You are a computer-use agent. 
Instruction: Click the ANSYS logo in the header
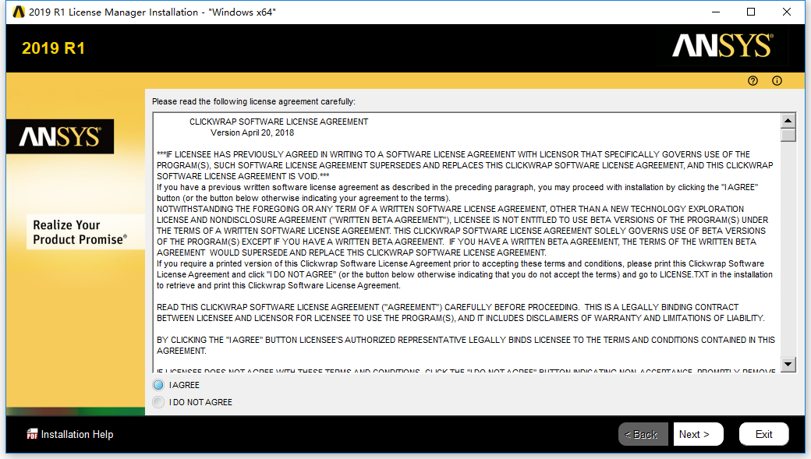click(723, 45)
